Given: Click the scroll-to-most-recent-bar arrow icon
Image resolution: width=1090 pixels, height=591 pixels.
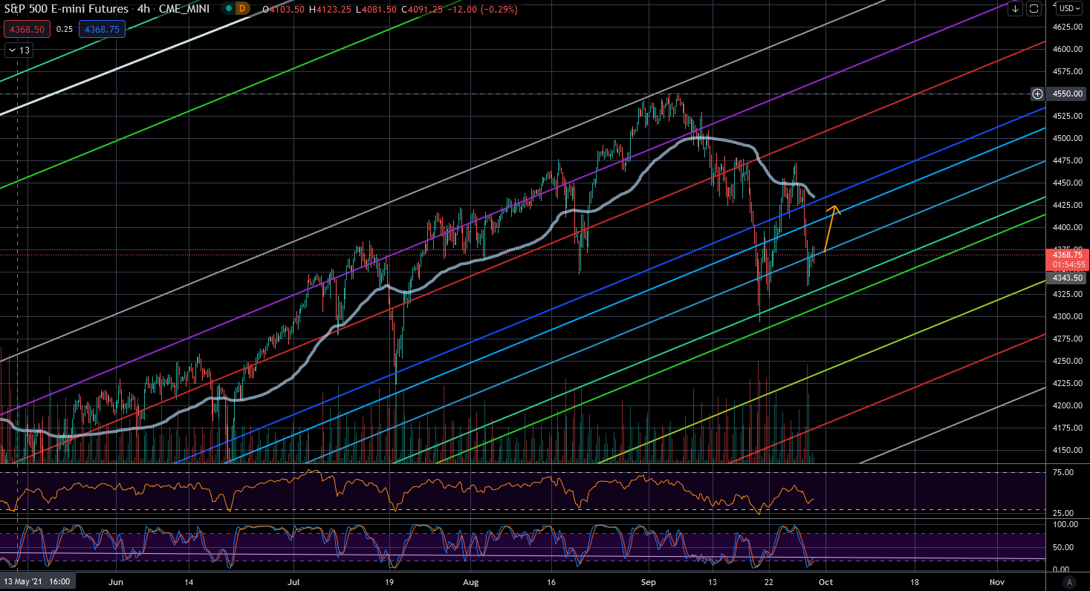Looking at the screenshot, I should click(1017, 8).
